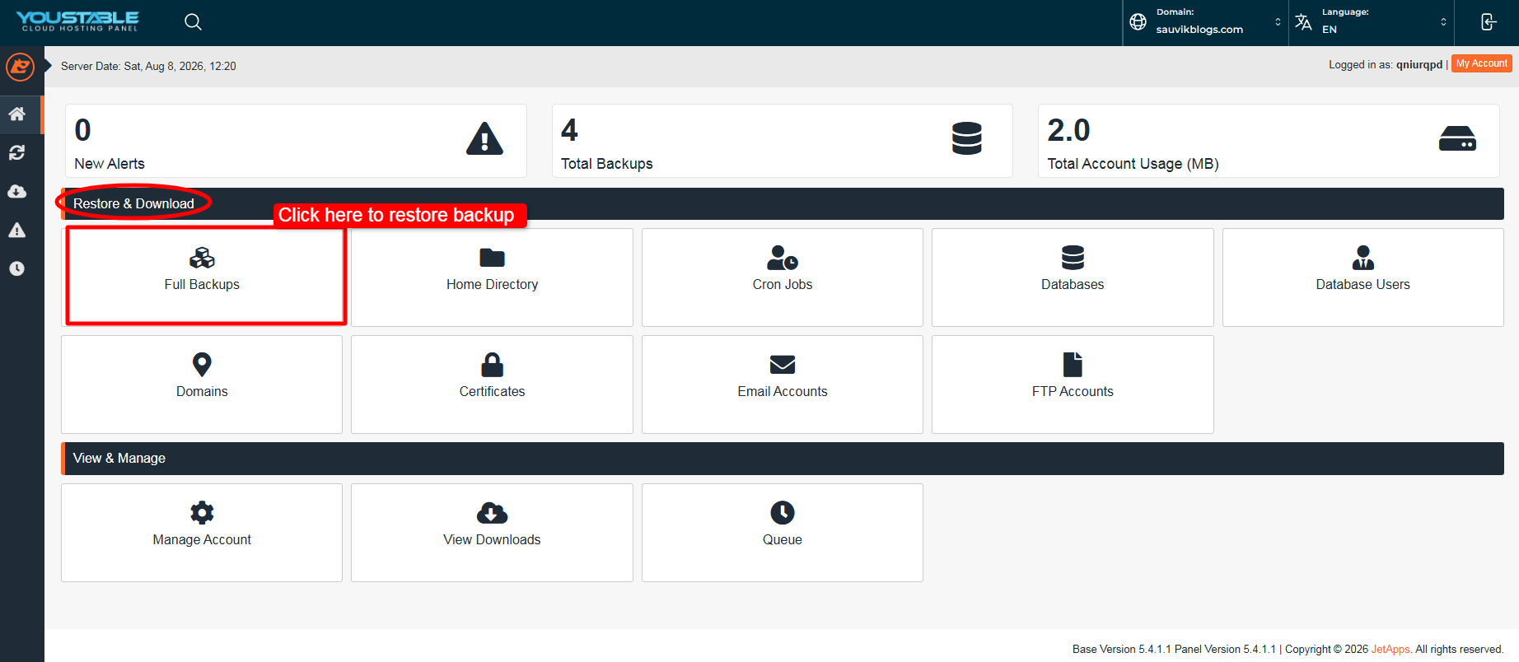Click the username qniurqpd
The height and width of the screenshot is (662, 1519).
pos(1419,64)
